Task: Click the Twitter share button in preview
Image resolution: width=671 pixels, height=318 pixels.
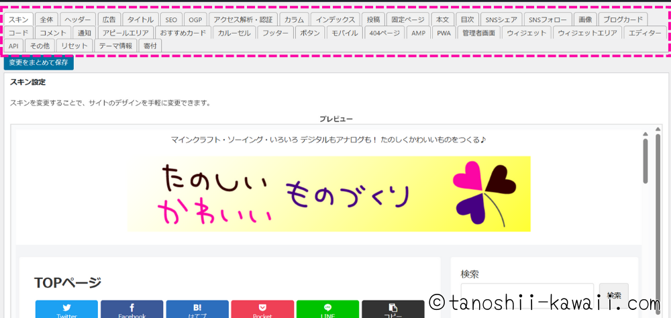Action: (66, 309)
